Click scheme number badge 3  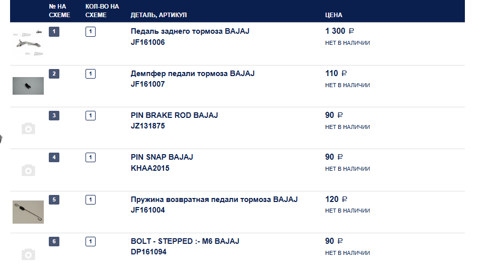54,115
